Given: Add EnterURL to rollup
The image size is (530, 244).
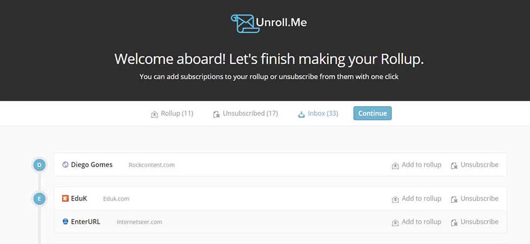Looking at the screenshot, I should click(417, 222).
